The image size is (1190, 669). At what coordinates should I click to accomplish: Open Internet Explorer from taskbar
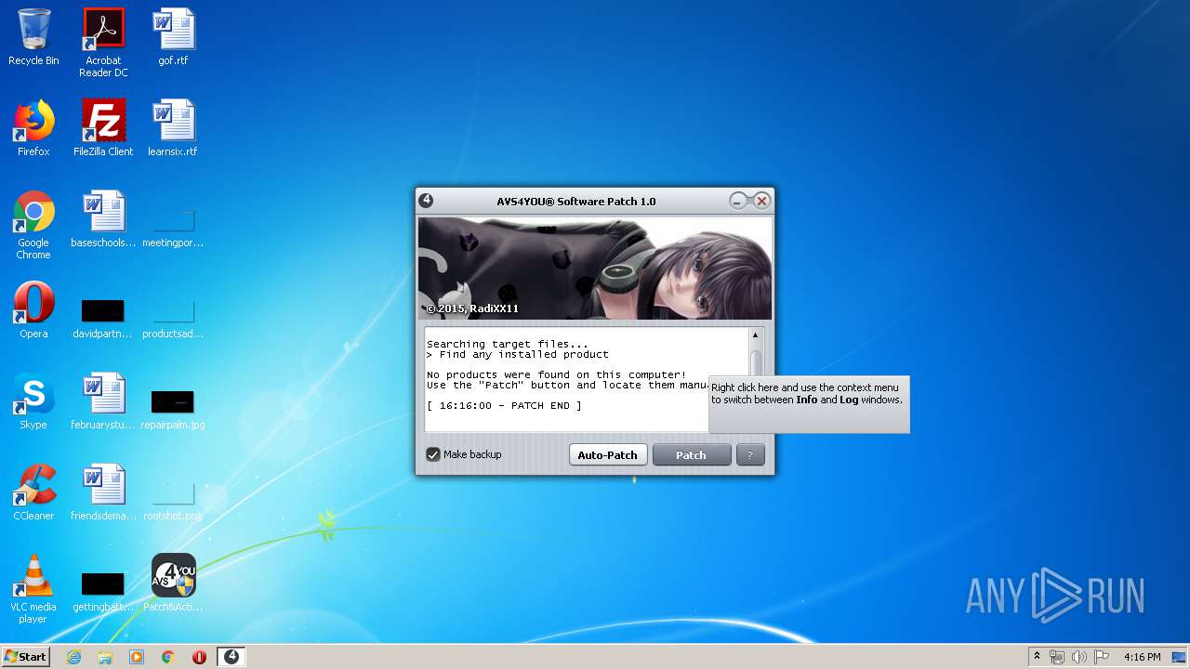coord(73,657)
